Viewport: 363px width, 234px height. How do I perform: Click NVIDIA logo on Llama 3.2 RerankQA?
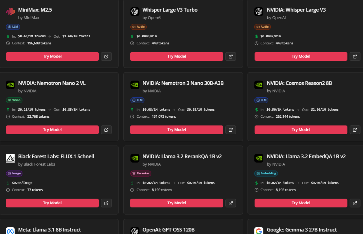pyautogui.click(x=135, y=158)
